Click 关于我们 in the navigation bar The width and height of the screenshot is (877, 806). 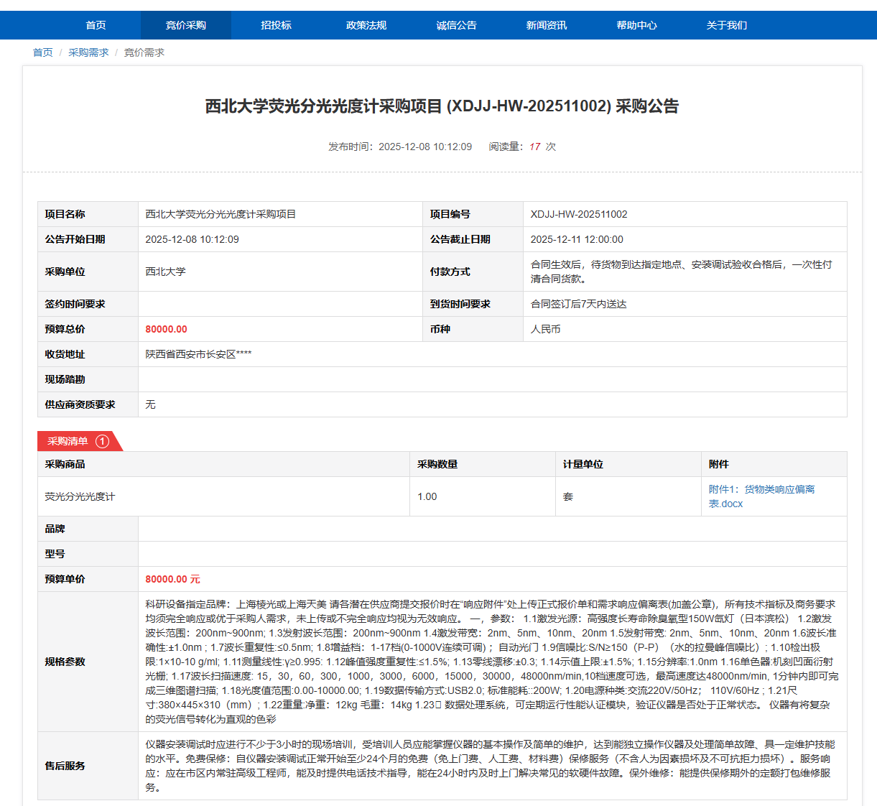click(726, 25)
